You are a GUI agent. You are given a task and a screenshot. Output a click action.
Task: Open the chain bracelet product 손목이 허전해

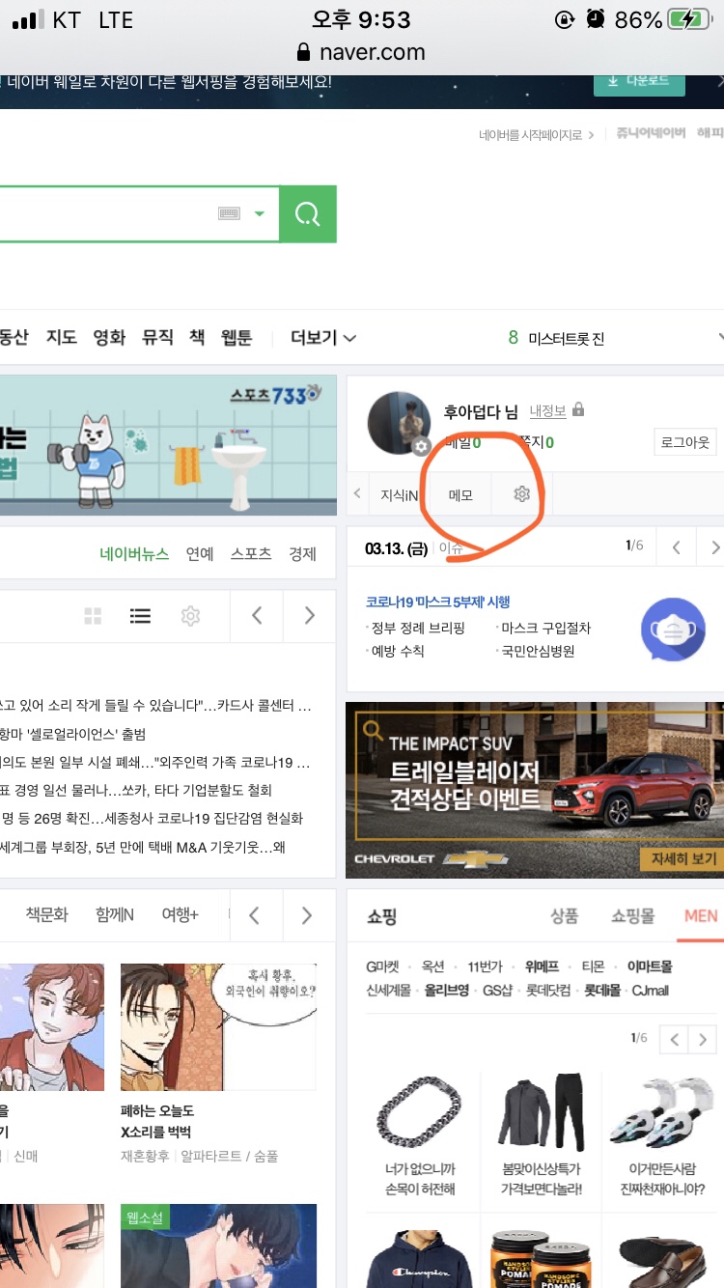click(420, 1135)
